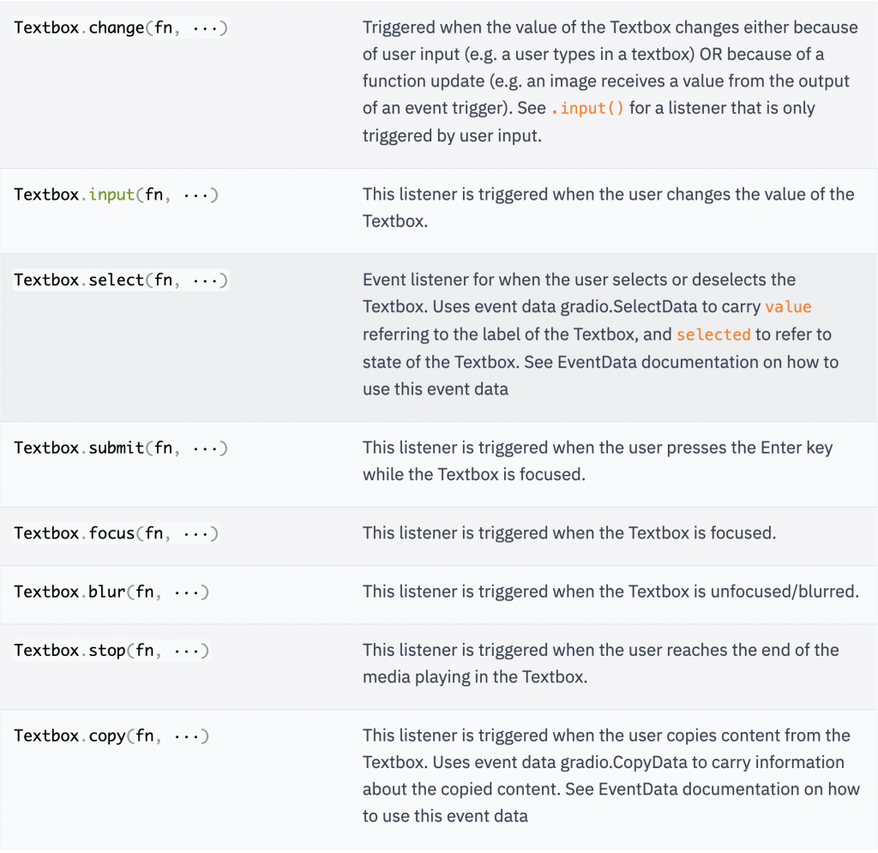Click the Textbox.focus(fn, ···) code entry

click(116, 533)
